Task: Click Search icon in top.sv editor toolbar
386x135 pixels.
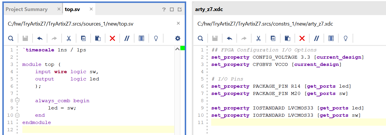Action: [x=11, y=38]
